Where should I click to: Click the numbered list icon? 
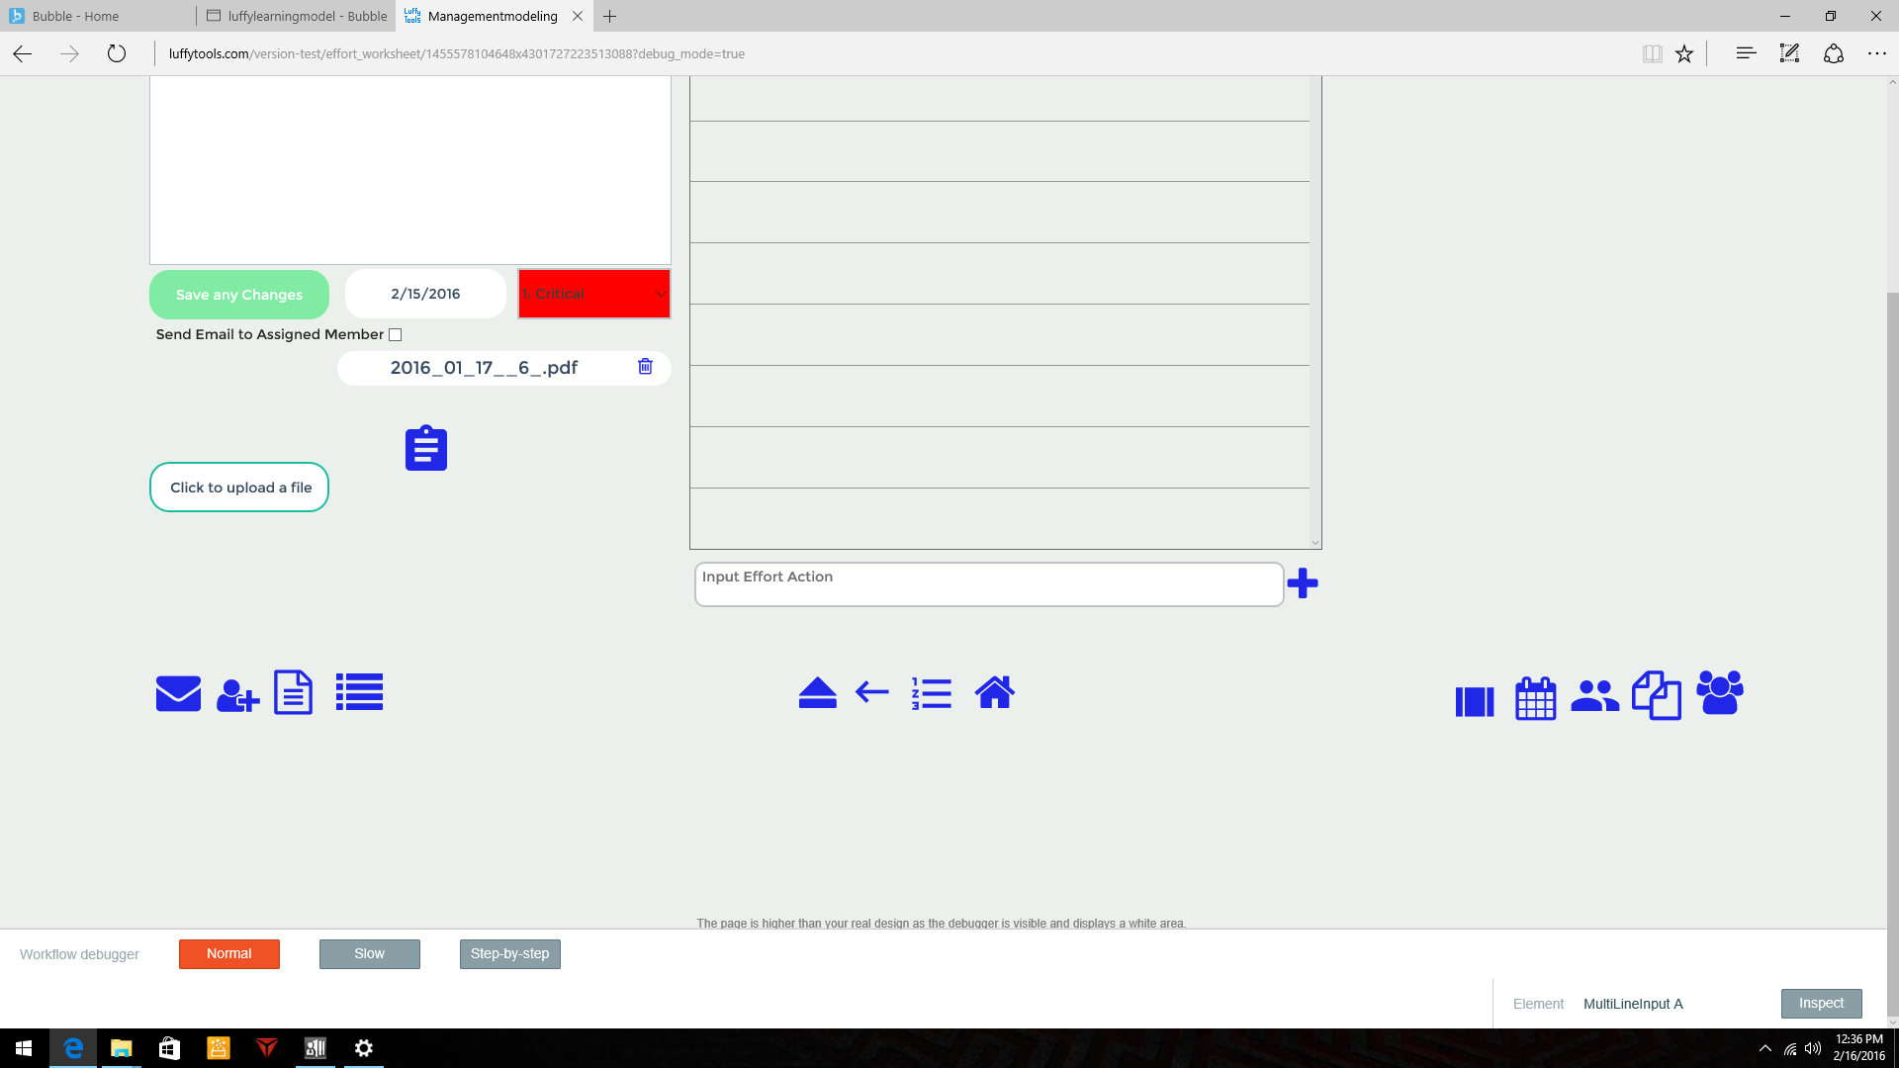[x=932, y=693]
